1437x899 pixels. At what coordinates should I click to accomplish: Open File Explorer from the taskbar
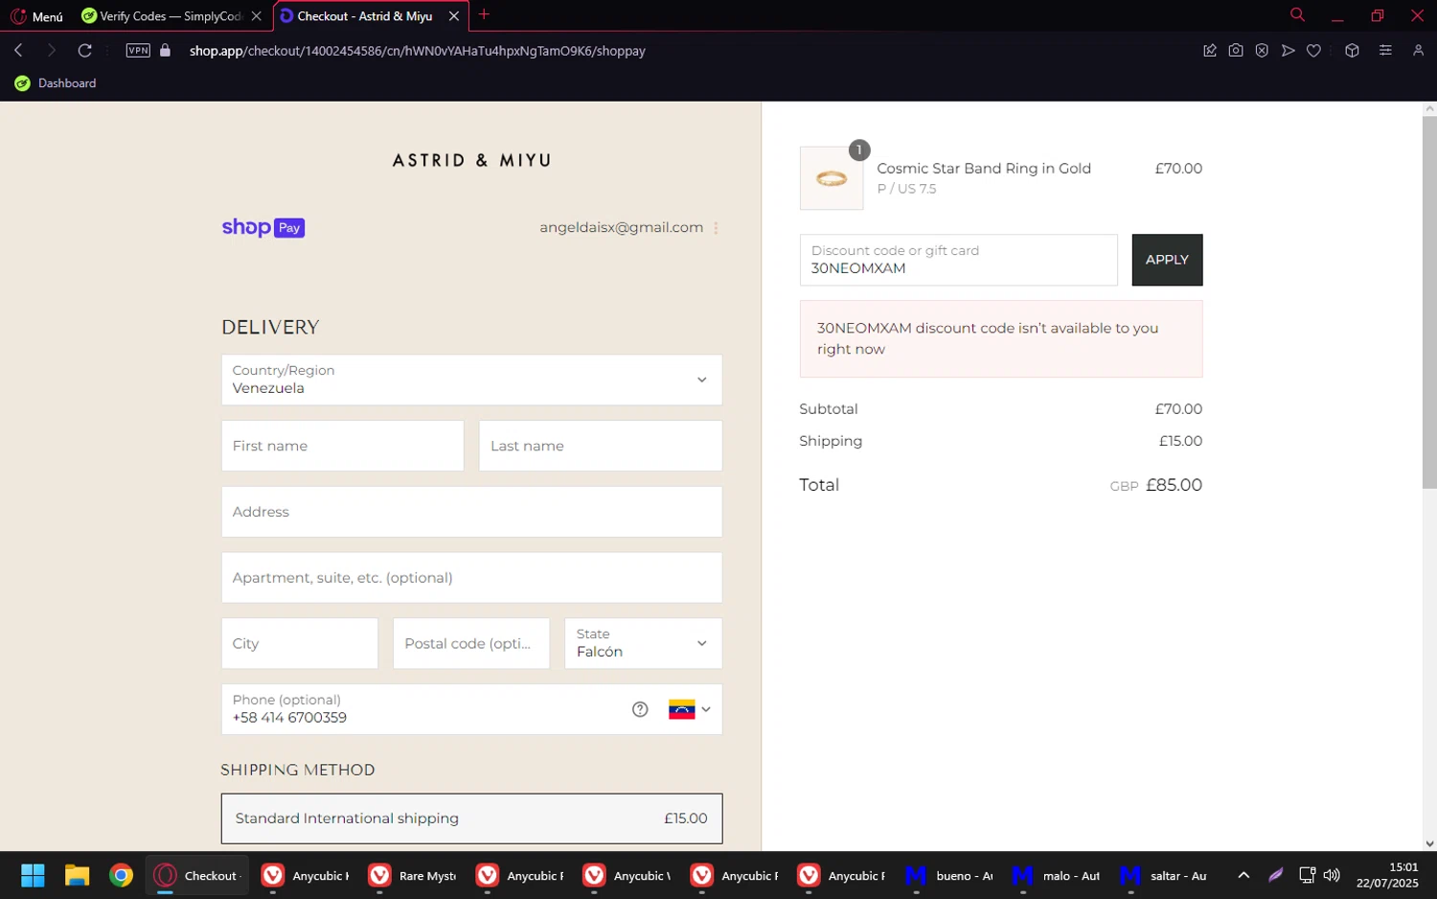pos(77,875)
